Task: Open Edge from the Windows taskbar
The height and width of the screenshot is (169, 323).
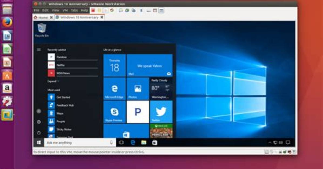Action: coord(133,143)
